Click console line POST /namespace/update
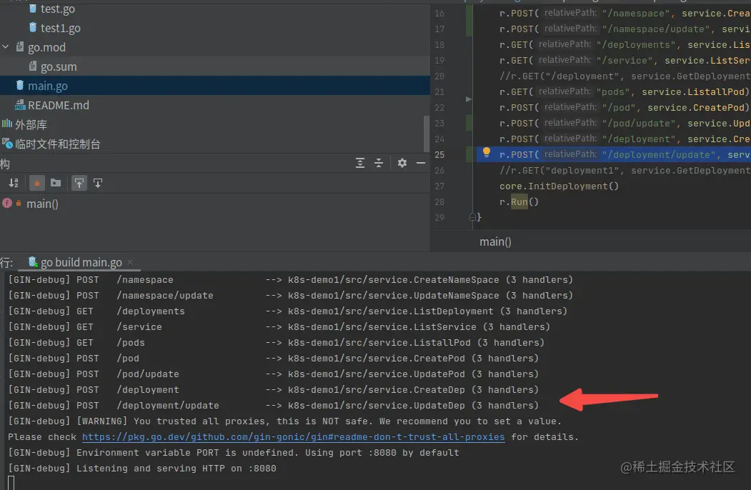 [x=290, y=295]
